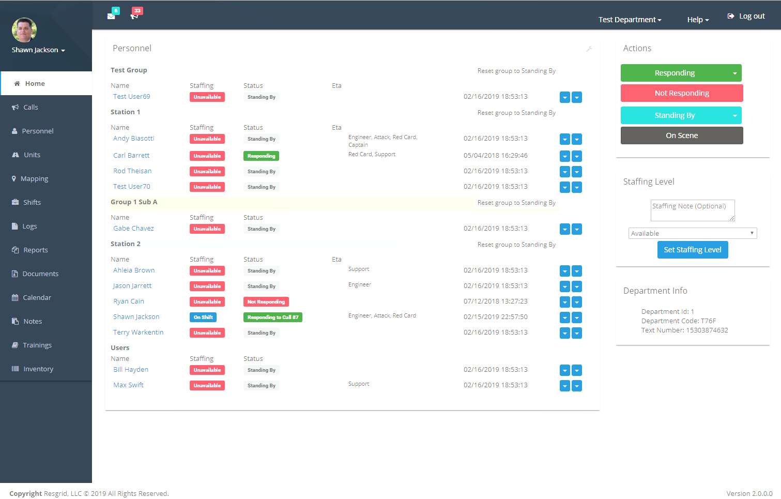Click the Log out icon
Image resolution: width=781 pixels, height=499 pixels.
(730, 16)
